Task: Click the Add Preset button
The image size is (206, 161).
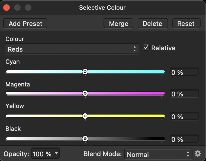Action: click(x=25, y=24)
